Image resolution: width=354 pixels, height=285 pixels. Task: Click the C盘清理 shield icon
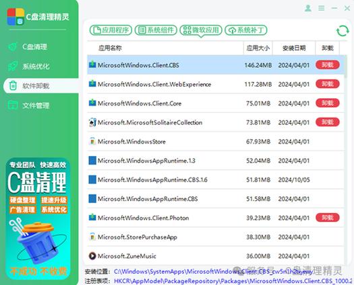[12, 47]
